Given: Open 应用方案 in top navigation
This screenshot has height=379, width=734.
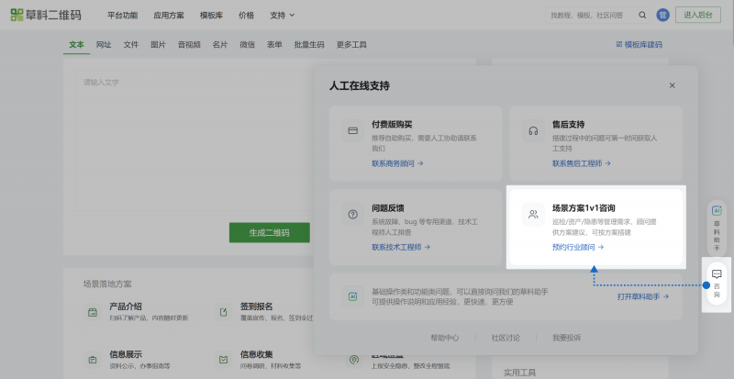Looking at the screenshot, I should (169, 15).
